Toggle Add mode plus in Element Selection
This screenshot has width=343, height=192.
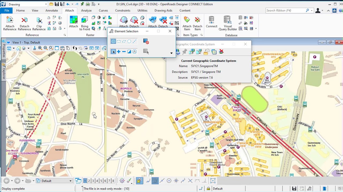(x=119, y=51)
